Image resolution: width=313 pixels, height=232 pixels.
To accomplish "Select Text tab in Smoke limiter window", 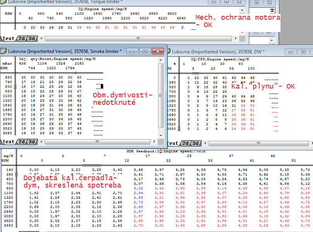I will tap(9, 142).
